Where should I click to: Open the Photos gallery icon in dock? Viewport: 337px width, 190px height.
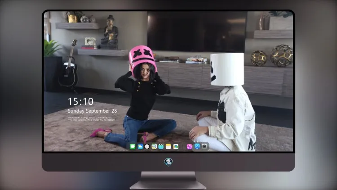point(176,147)
